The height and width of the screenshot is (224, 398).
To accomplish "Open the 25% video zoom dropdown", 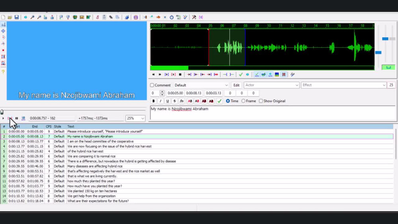I will (135, 118).
